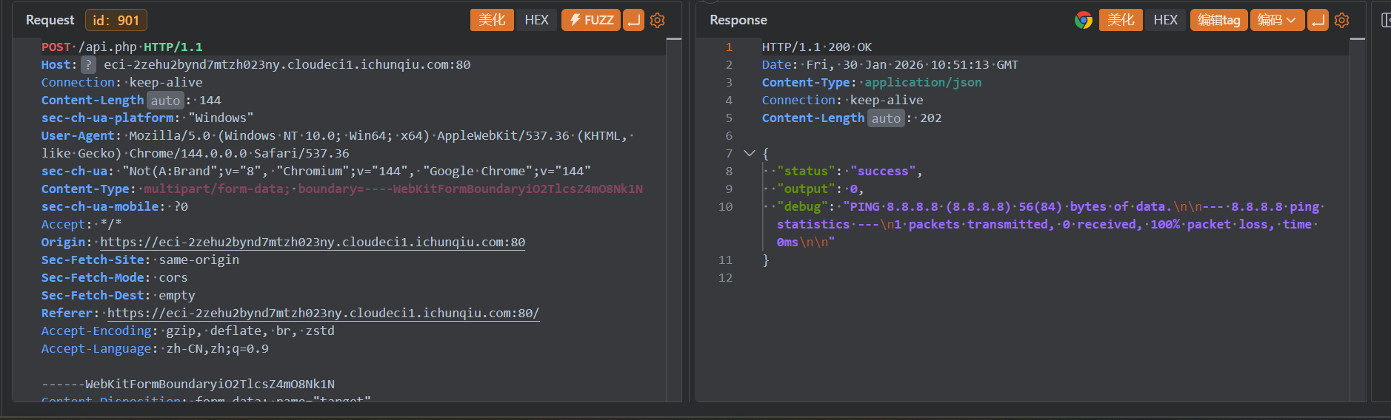Click 'Sec-Fetch-Dest: empty' line
The image size is (1391, 420).
tap(119, 296)
